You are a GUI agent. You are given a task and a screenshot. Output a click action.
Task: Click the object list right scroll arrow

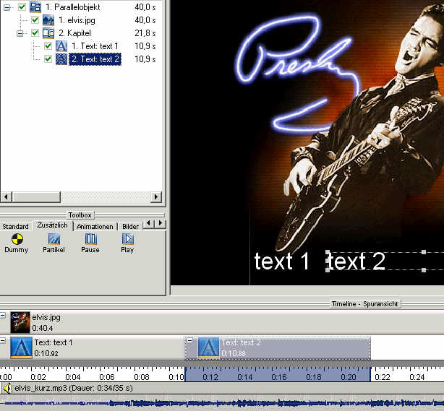(155, 196)
